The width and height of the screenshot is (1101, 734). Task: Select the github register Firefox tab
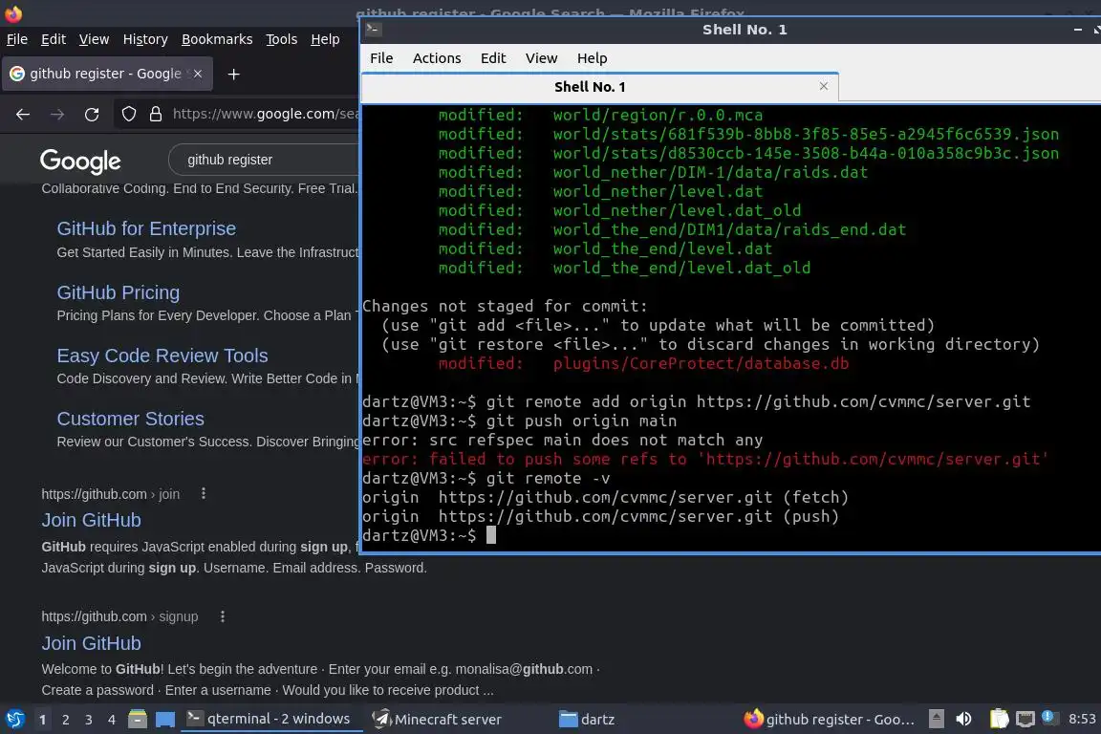(x=107, y=74)
